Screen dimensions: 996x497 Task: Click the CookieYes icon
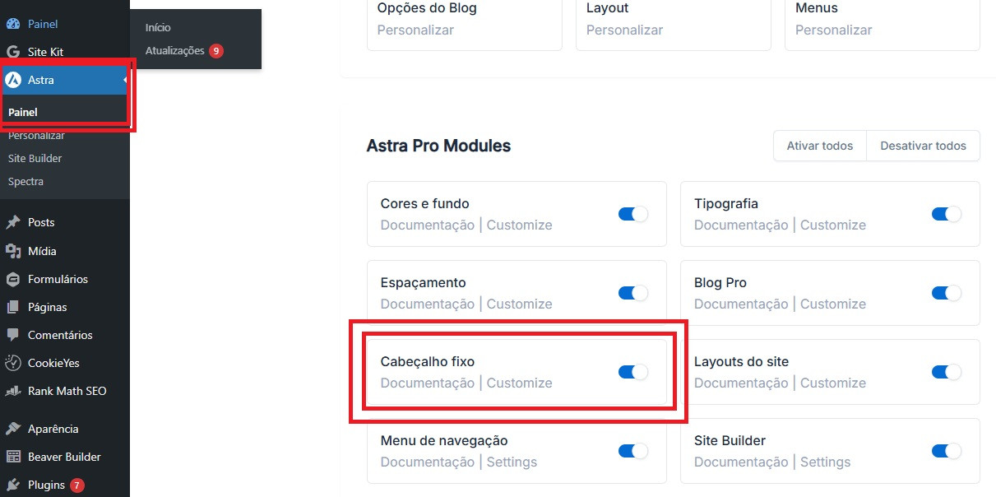tap(13, 363)
